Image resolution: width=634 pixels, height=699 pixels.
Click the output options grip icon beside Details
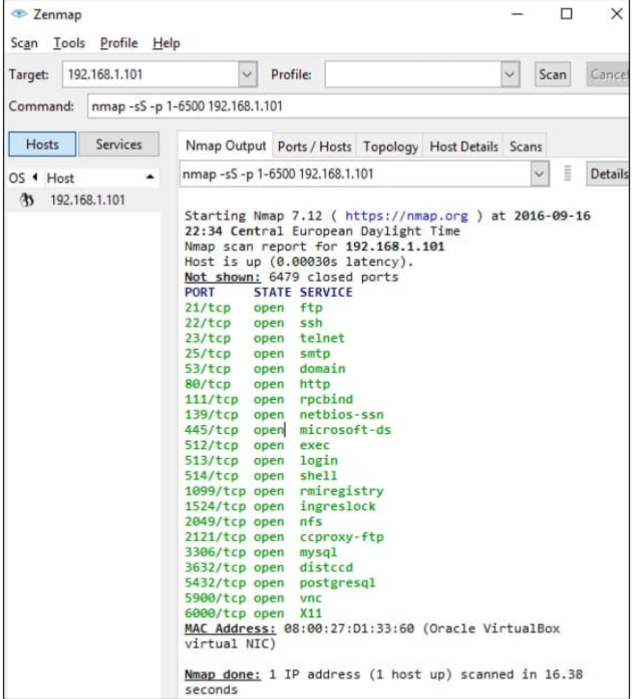pyautogui.click(x=567, y=174)
